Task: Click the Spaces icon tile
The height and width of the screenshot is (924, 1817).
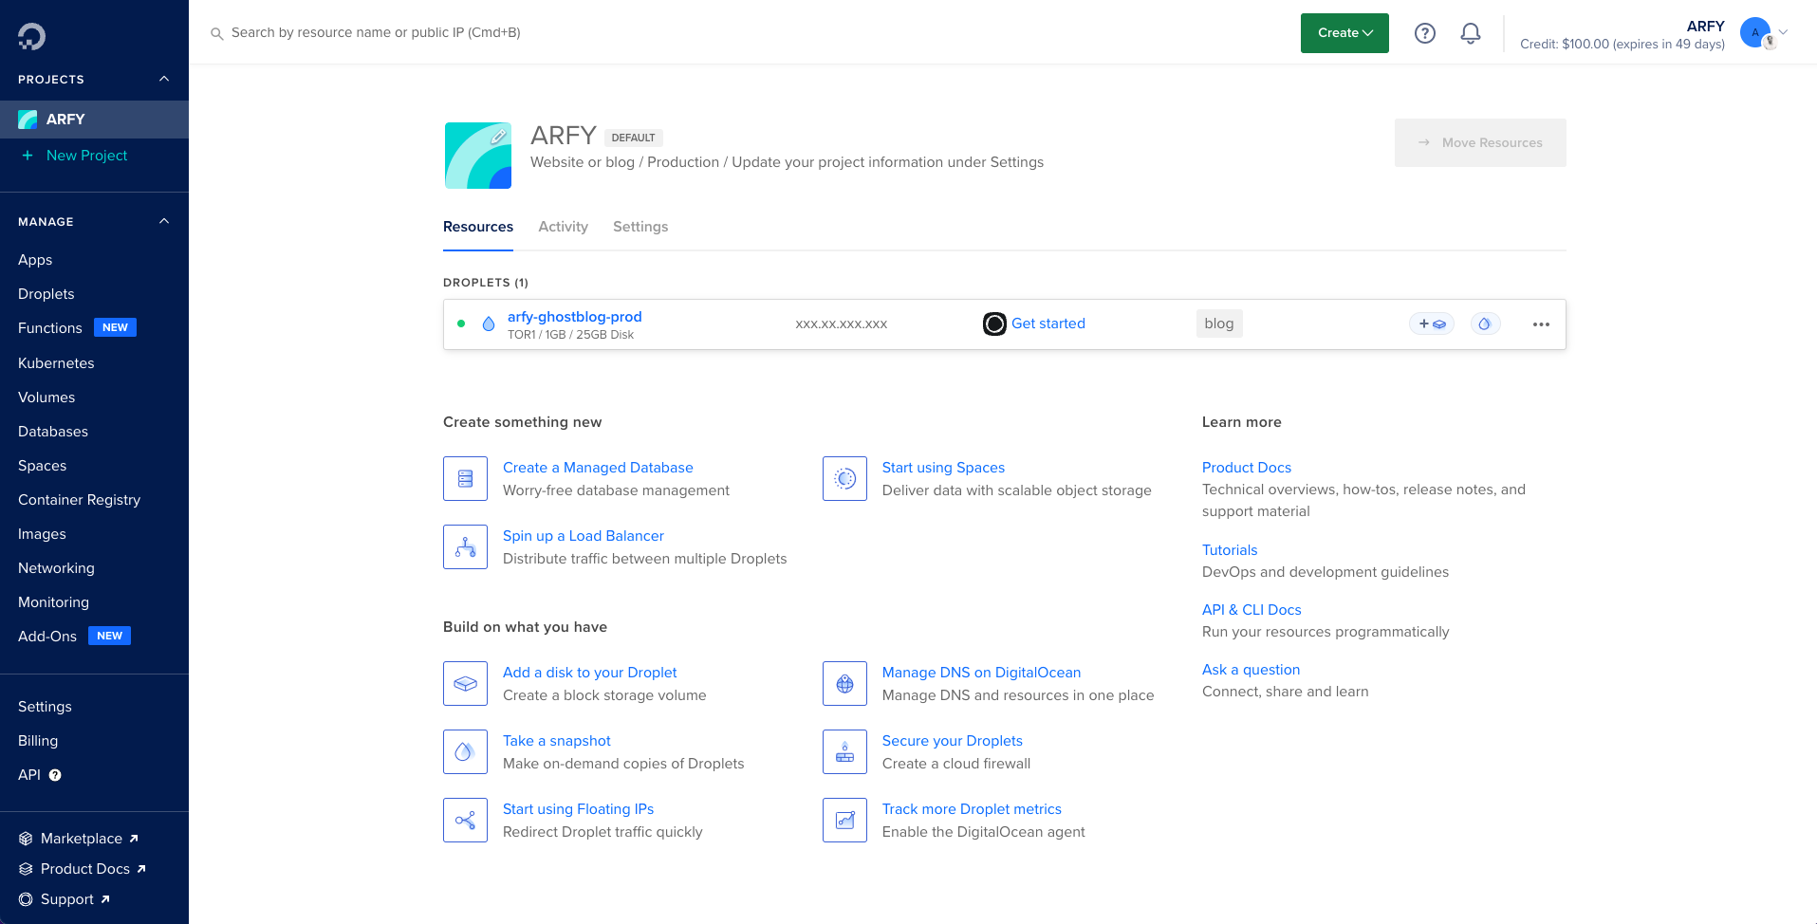Action: point(844,478)
